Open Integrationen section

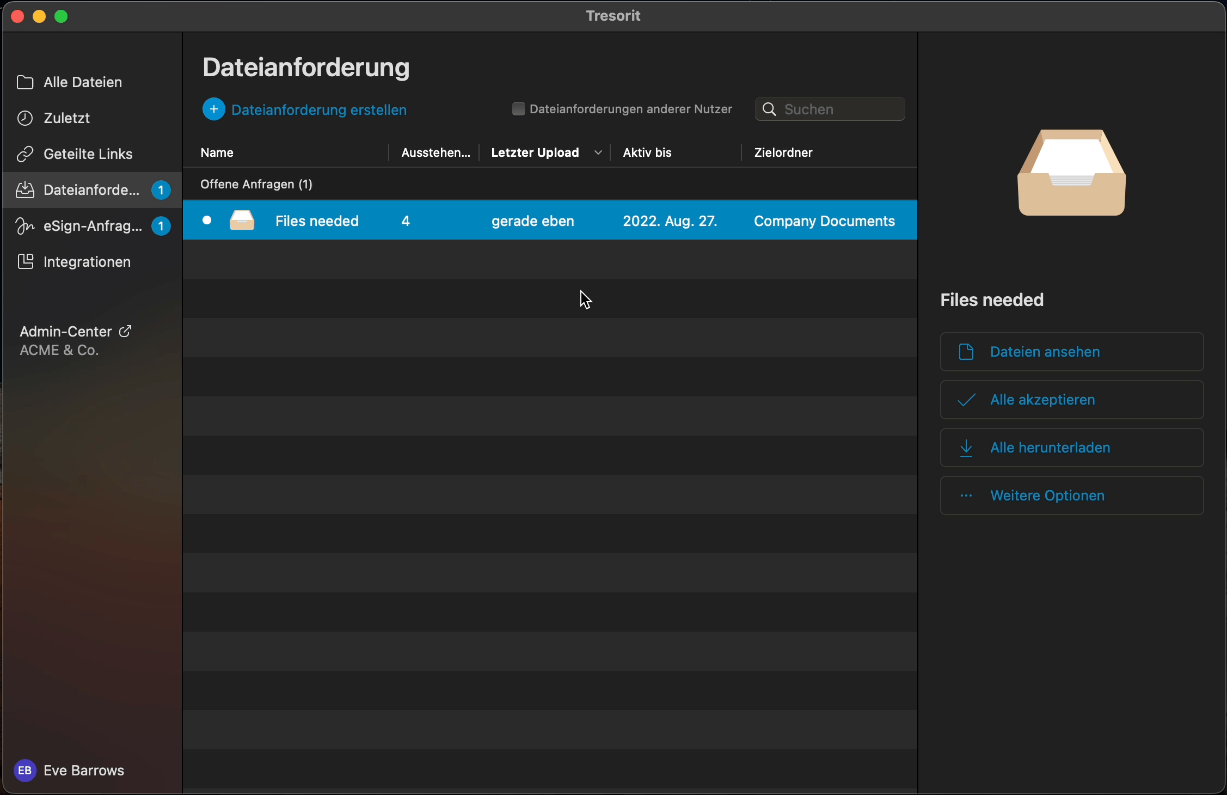92,262
